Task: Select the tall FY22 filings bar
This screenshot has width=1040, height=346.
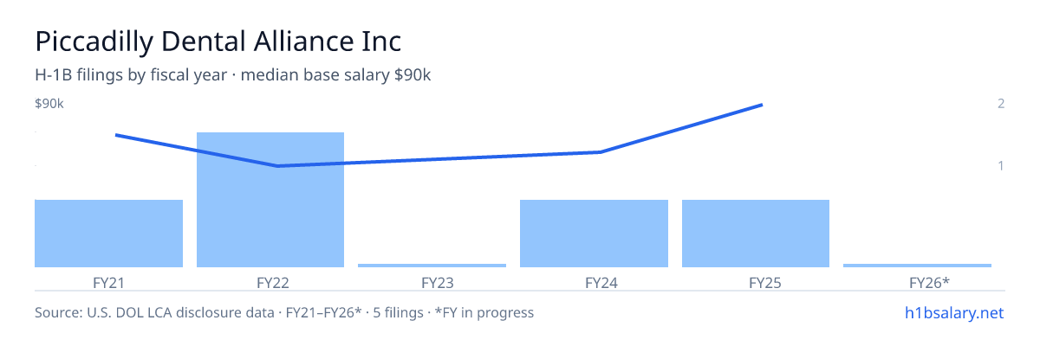Action: 270,200
